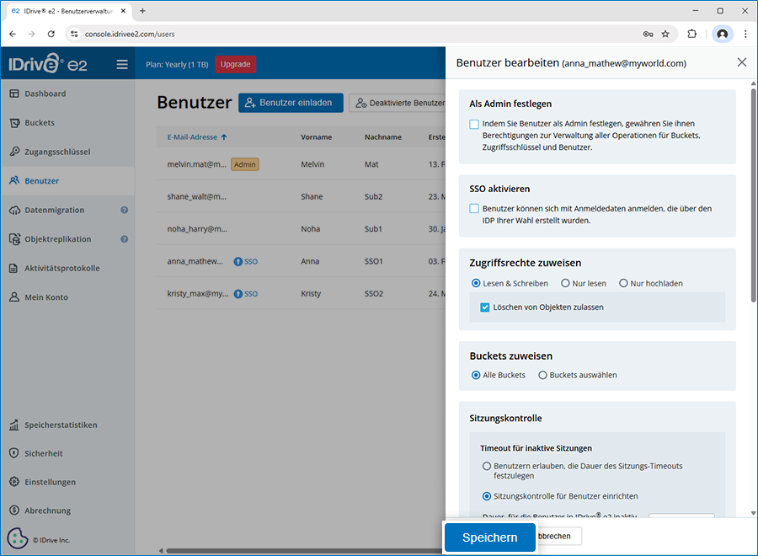Click the Datenmigration help question mark icon
Image resolution: width=758 pixels, height=556 pixels.
pos(124,210)
